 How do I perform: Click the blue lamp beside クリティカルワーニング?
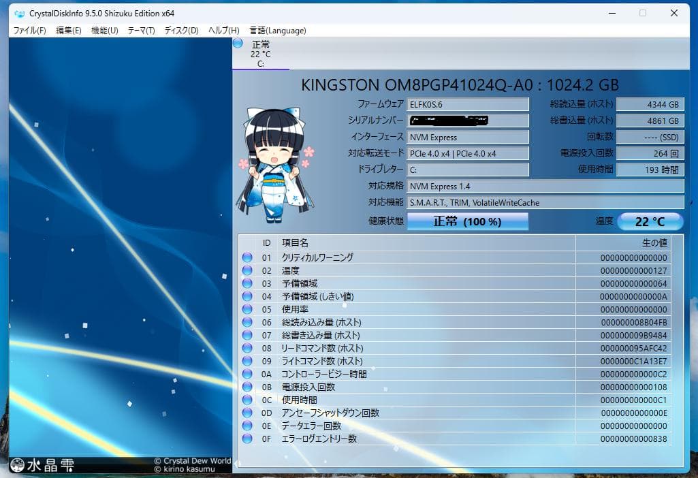pyautogui.click(x=247, y=257)
